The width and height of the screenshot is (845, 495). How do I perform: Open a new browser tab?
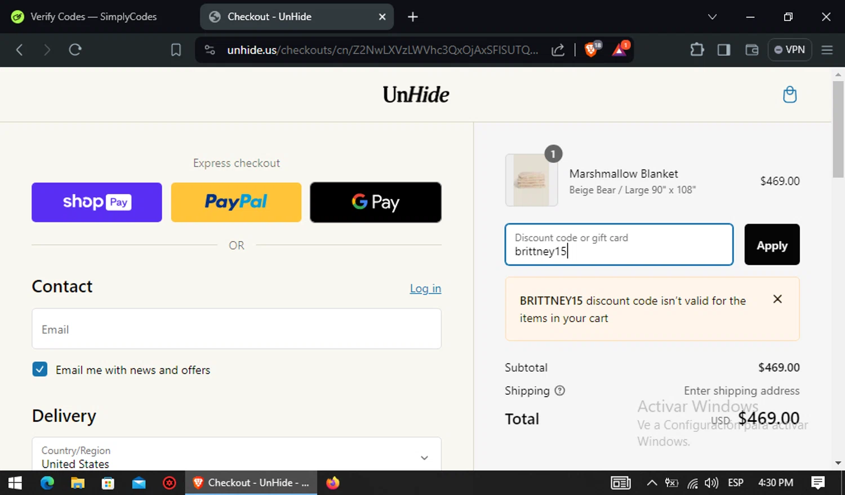tap(413, 17)
